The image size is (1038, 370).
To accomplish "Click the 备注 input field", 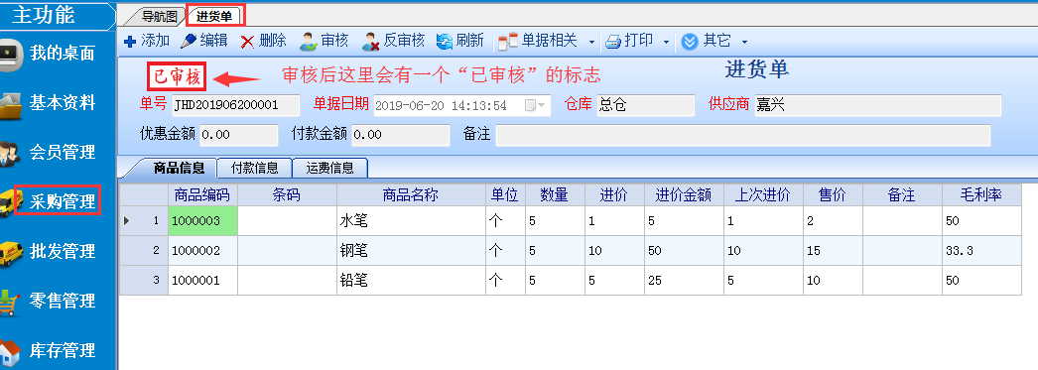I will coord(742,135).
